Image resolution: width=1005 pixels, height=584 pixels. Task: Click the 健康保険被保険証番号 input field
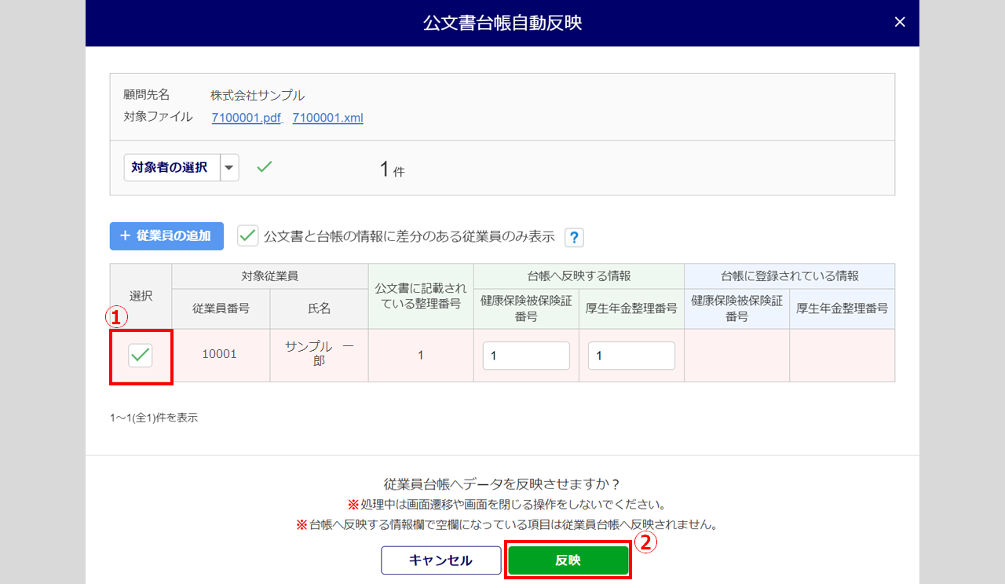pyautogui.click(x=526, y=356)
